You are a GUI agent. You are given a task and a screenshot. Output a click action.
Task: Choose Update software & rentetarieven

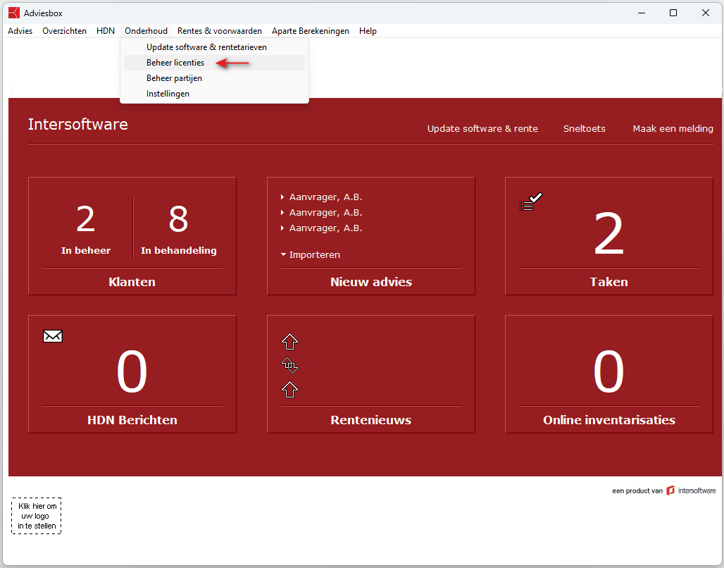[x=214, y=47]
